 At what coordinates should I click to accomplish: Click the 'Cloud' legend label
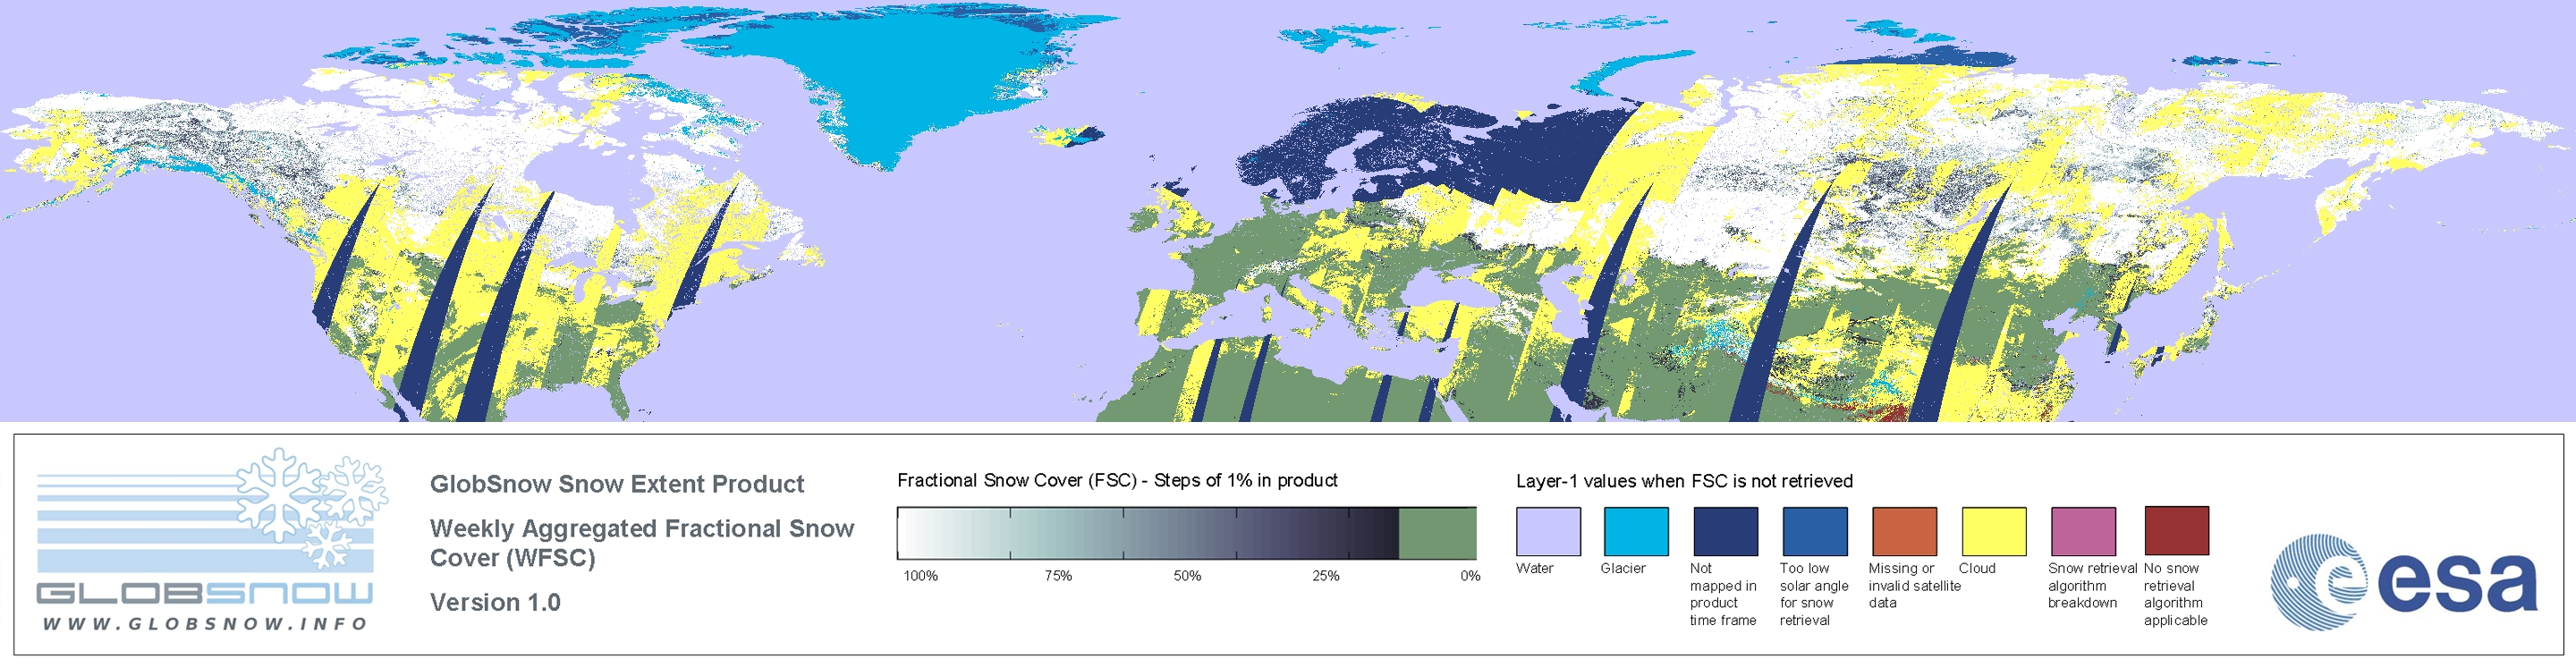pyautogui.click(x=1977, y=568)
